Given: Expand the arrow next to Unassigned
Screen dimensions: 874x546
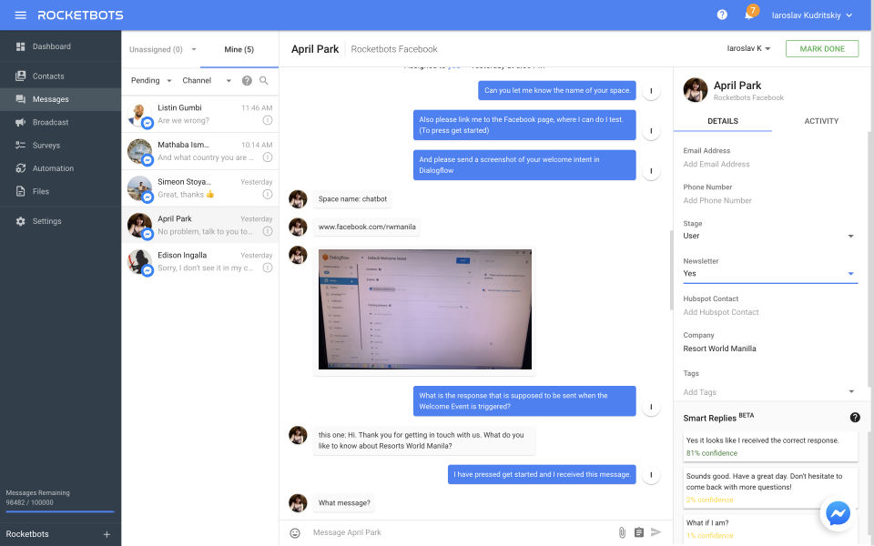Looking at the screenshot, I should (x=194, y=49).
